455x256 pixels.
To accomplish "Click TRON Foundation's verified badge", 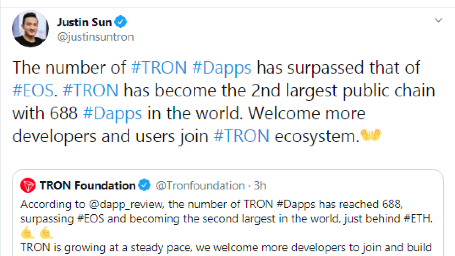I will 144,185.
